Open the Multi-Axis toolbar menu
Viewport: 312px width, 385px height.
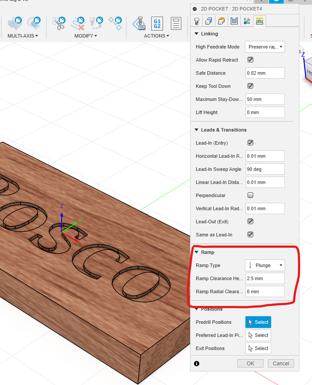pos(23,36)
